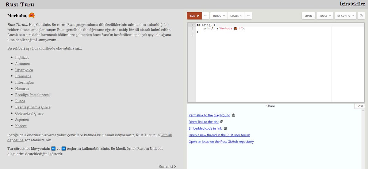Copy embedded code link via clipboard icon
This screenshot has width=368, height=169.
[225, 128]
